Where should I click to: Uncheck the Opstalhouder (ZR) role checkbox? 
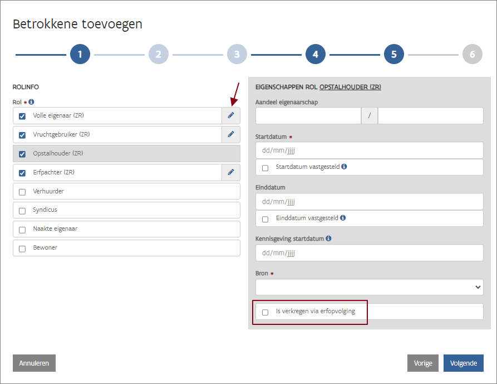click(x=22, y=154)
